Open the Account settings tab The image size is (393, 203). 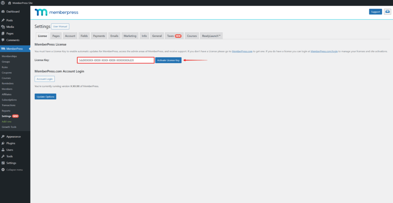(70, 36)
